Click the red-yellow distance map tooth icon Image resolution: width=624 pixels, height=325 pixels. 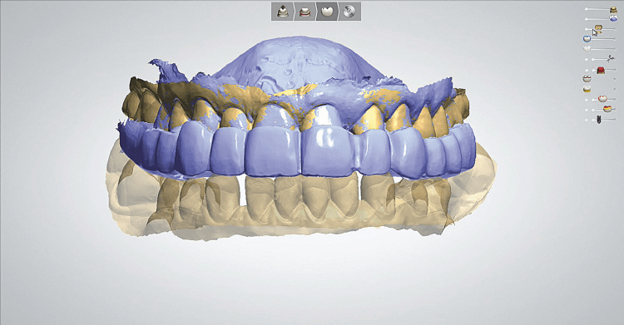(x=607, y=109)
